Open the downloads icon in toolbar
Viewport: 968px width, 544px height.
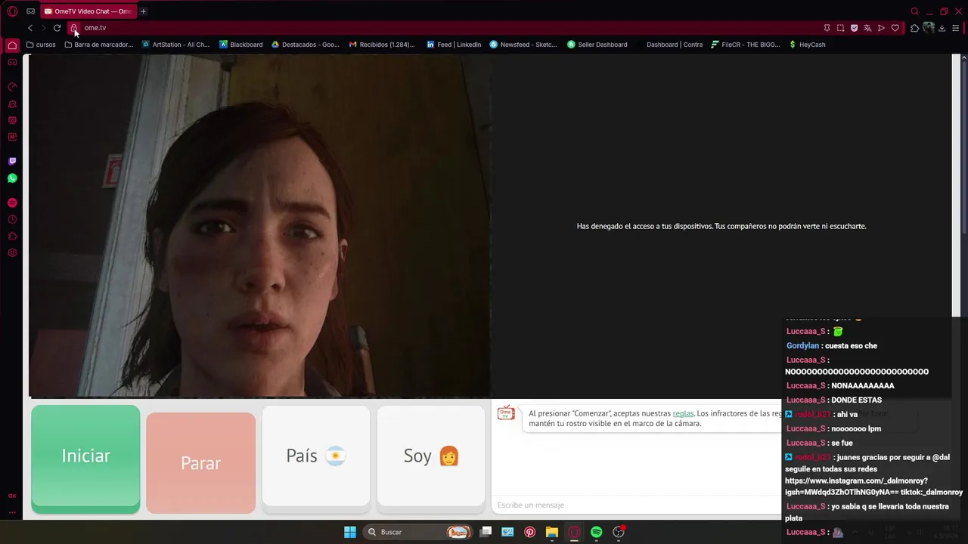942,28
